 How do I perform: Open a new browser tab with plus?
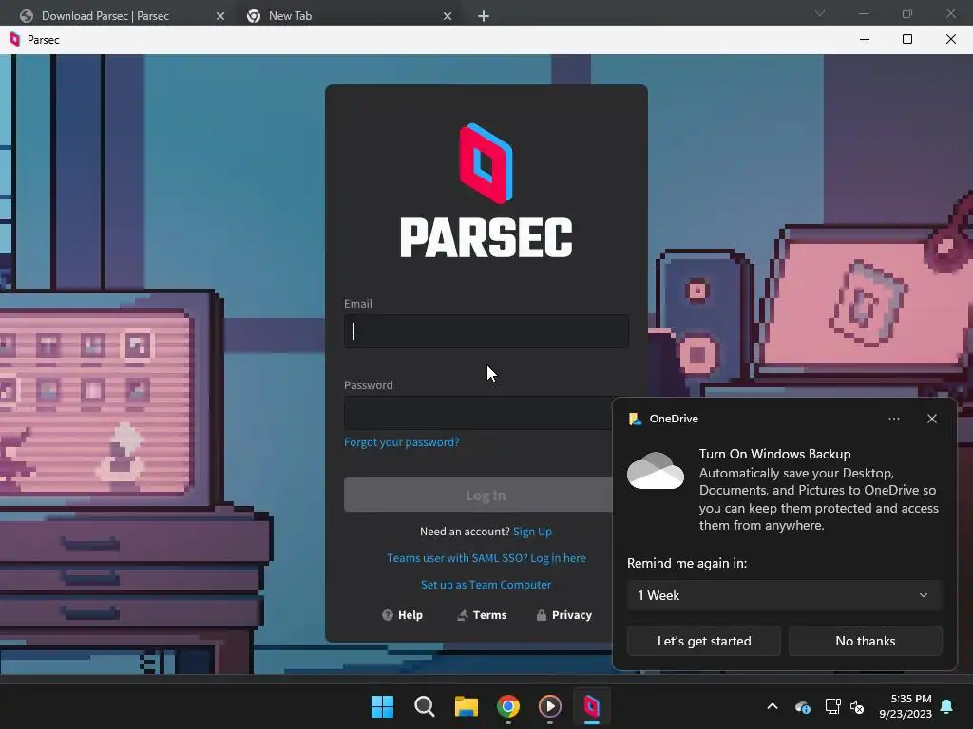pos(484,16)
